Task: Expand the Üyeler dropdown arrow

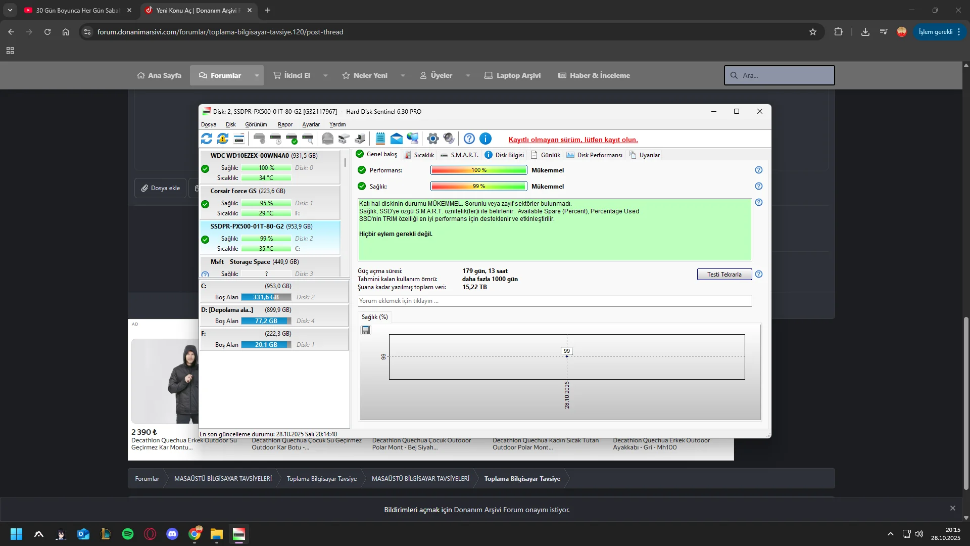Action: [468, 75]
